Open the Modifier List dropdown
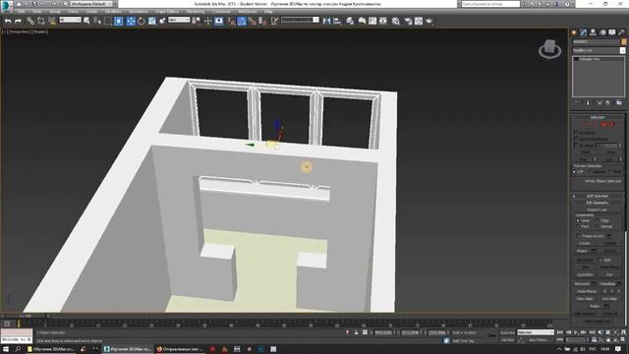 [x=599, y=50]
